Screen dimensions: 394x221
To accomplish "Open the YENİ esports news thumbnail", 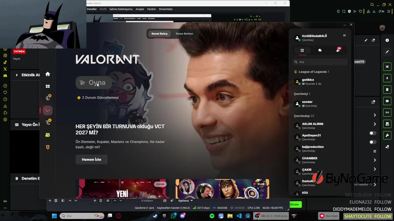I will pos(122,188).
